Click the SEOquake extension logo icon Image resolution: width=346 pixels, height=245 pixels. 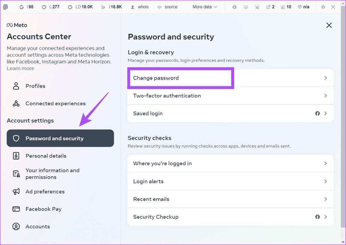(x=5, y=6)
